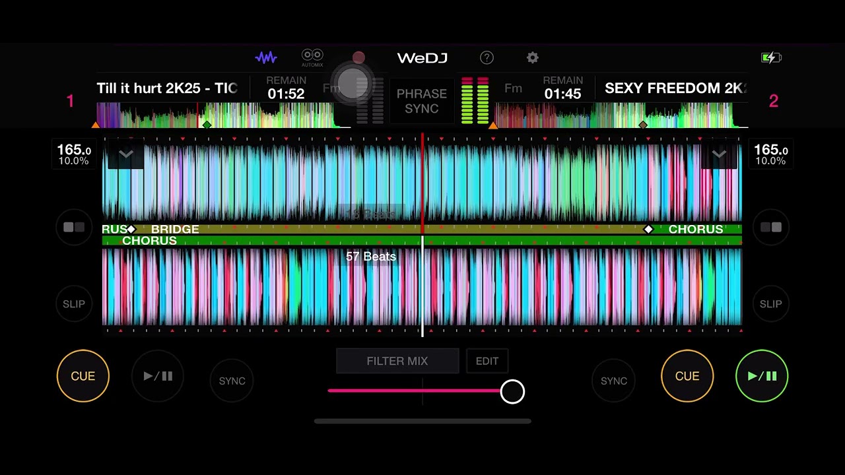Play or pause deck 2
Image resolution: width=845 pixels, height=475 pixels.
click(x=762, y=376)
